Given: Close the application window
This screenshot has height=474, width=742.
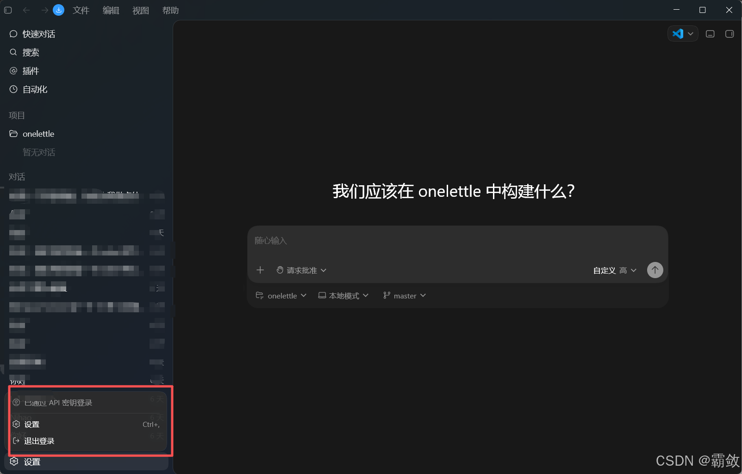Looking at the screenshot, I should pyautogui.click(x=729, y=10).
